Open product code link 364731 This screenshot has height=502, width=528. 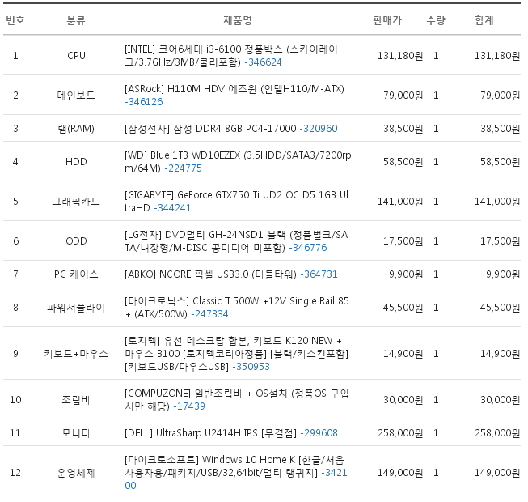[319, 274]
